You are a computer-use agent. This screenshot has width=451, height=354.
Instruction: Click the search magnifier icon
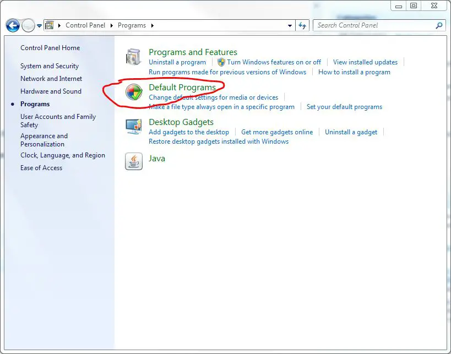(439, 25)
